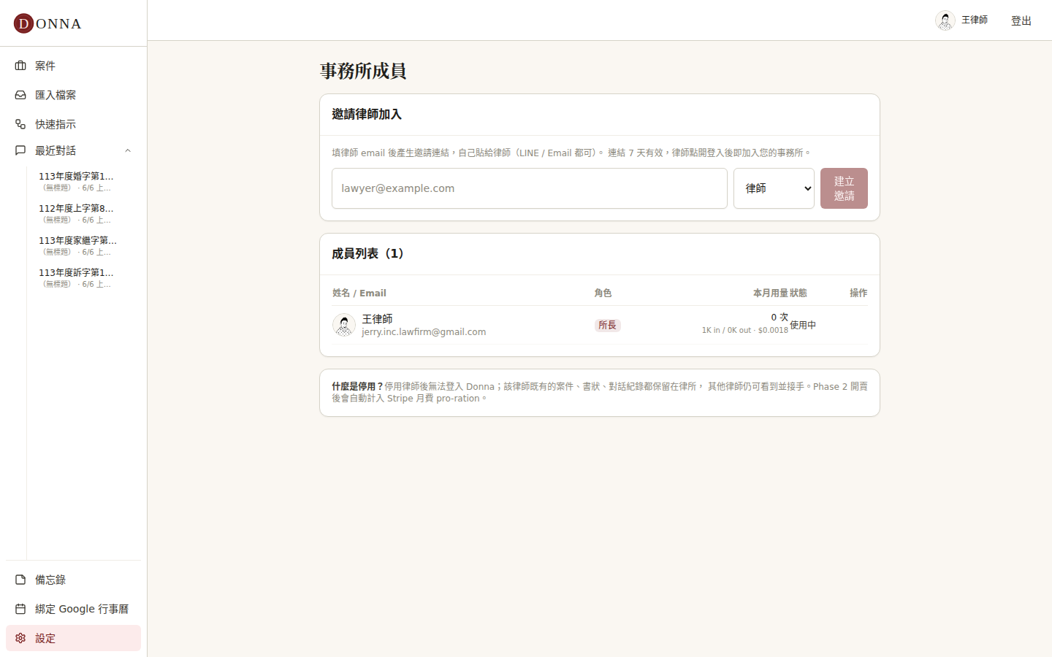1052x657 pixels.
Task: Click the 操作 column header
Action: pyautogui.click(x=858, y=293)
